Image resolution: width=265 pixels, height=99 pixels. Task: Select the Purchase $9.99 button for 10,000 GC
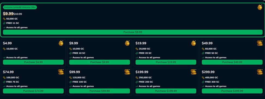100,62
